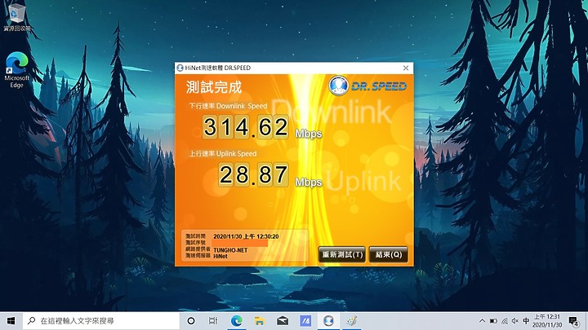
Task: Click the HiNet test server text
Action: click(220, 257)
